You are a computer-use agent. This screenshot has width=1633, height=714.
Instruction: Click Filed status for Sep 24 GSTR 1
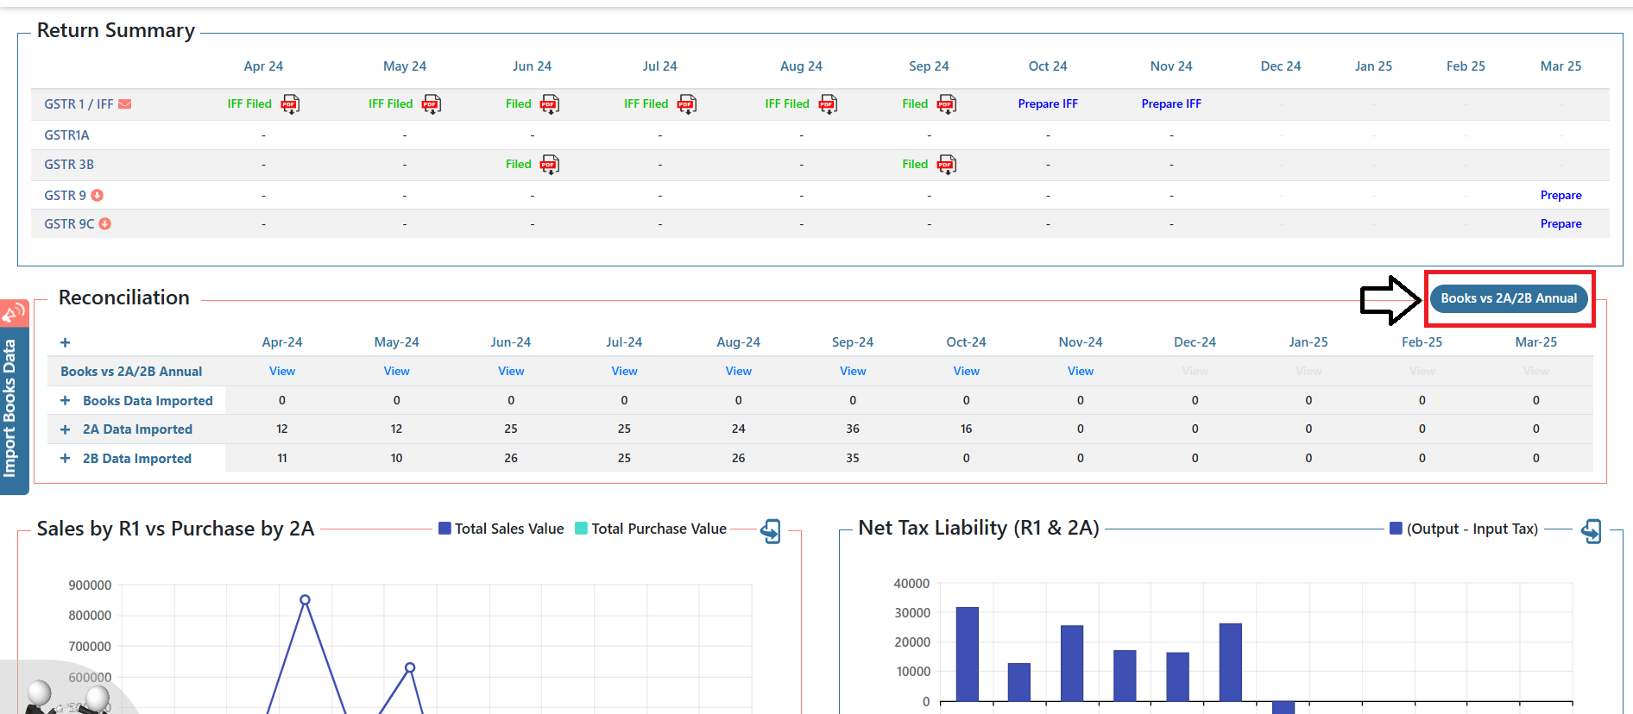tap(915, 104)
